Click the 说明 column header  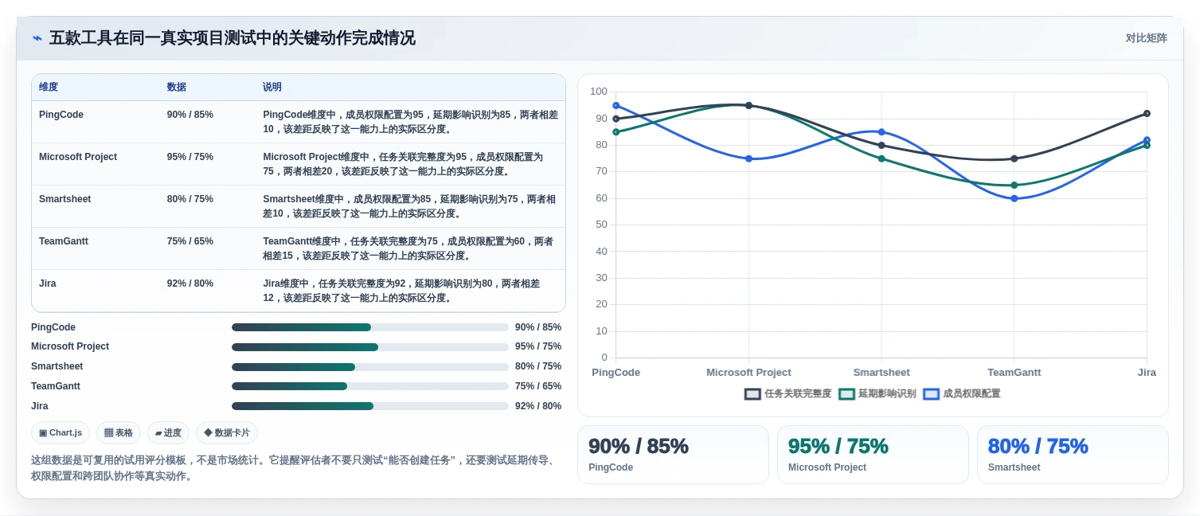pyautogui.click(x=272, y=88)
